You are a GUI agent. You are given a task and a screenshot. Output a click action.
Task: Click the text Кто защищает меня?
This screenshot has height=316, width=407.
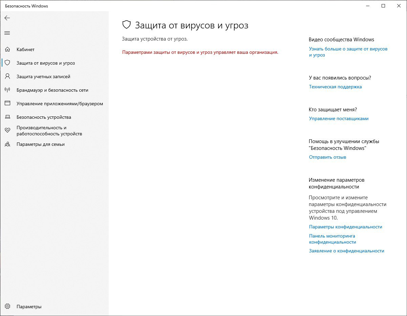[333, 110]
